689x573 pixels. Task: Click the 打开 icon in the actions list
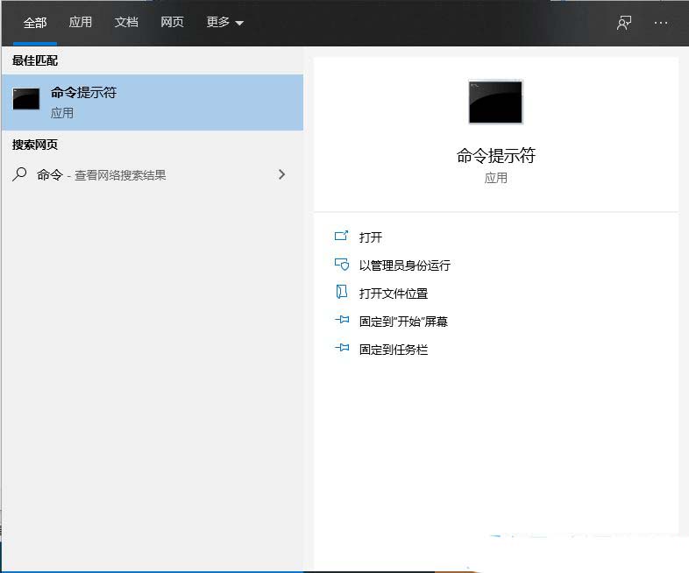point(342,237)
